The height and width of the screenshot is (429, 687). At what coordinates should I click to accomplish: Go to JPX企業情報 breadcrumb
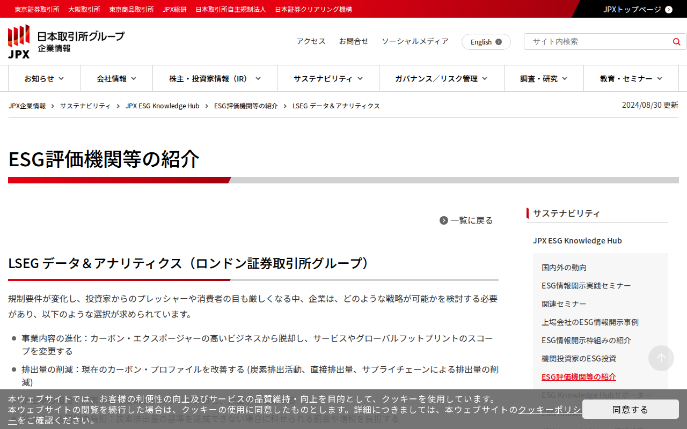click(27, 106)
